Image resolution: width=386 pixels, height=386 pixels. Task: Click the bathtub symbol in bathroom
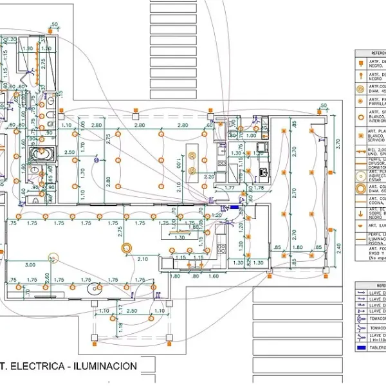[42, 154]
